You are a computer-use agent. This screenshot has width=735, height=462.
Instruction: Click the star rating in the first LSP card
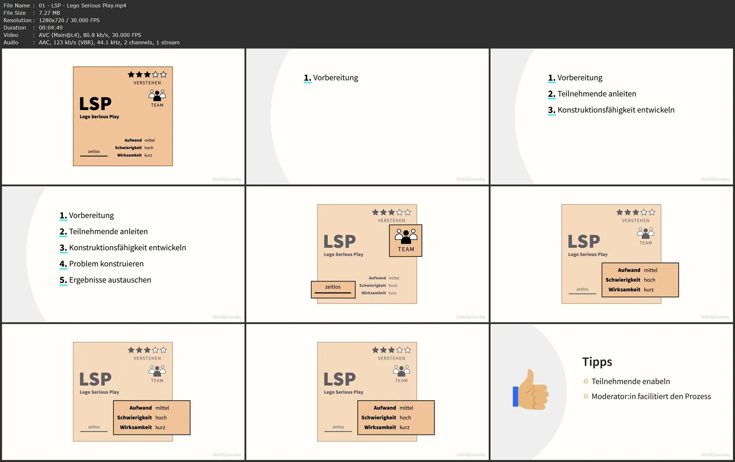147,75
